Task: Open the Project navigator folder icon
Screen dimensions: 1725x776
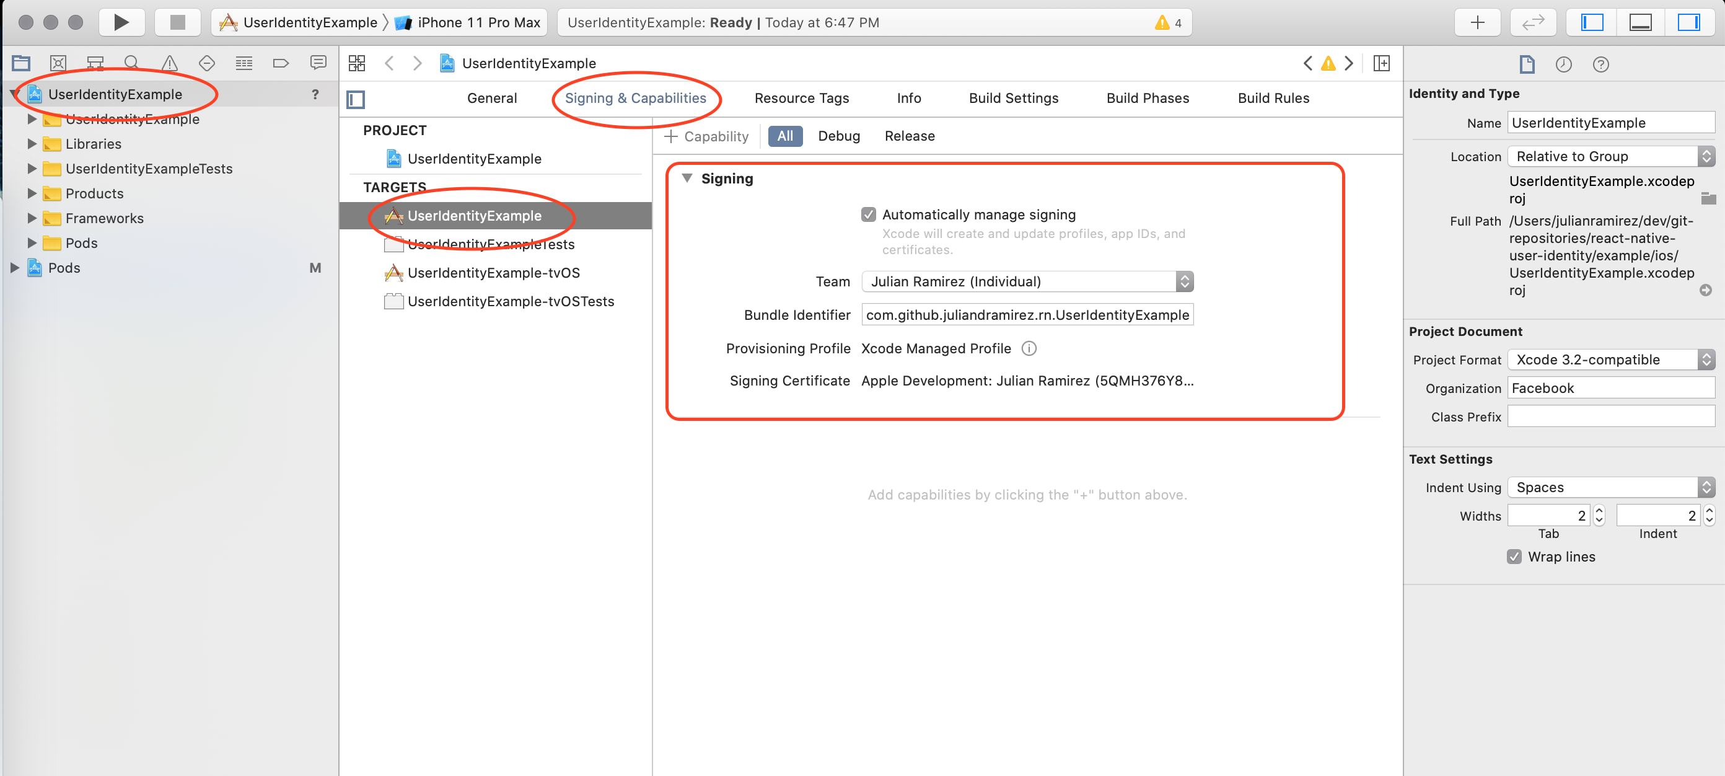Action: pyautogui.click(x=22, y=63)
